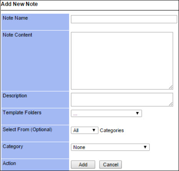Click the Cancel button

click(x=111, y=164)
